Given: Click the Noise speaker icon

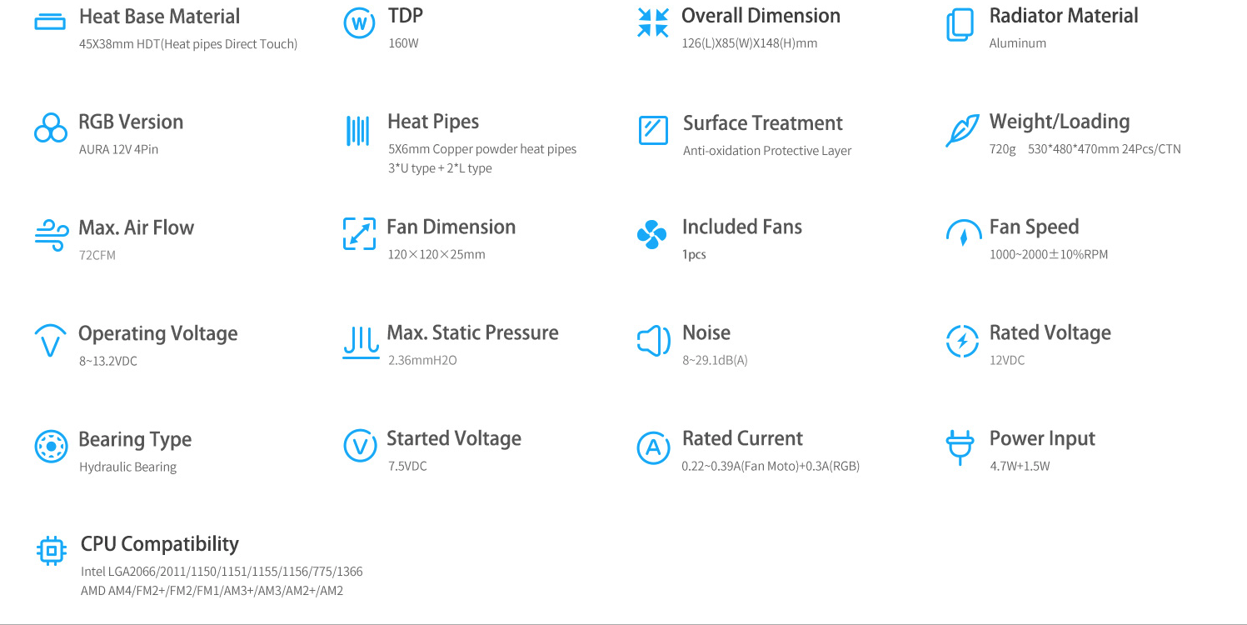Looking at the screenshot, I should click(x=654, y=341).
